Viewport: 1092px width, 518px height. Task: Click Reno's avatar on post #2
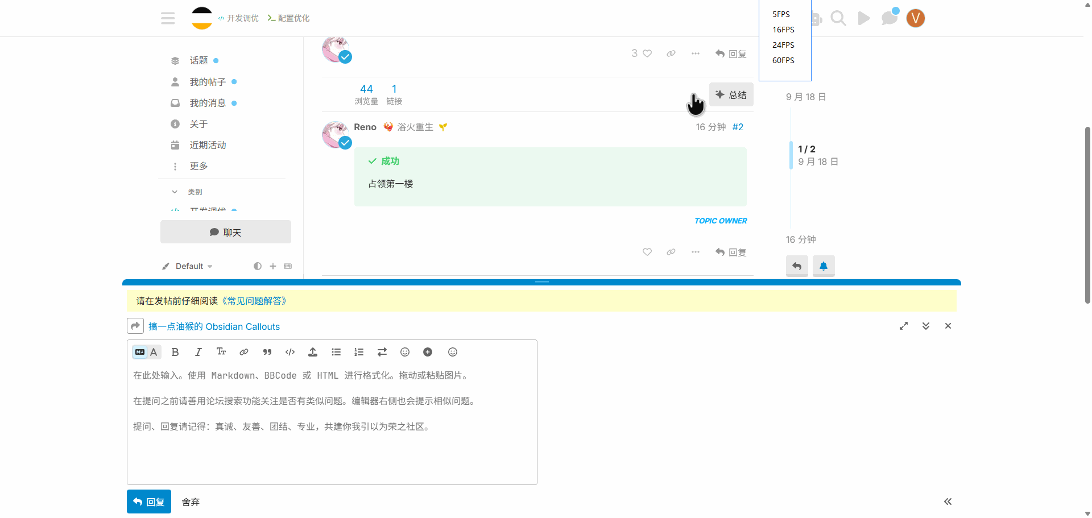336,135
